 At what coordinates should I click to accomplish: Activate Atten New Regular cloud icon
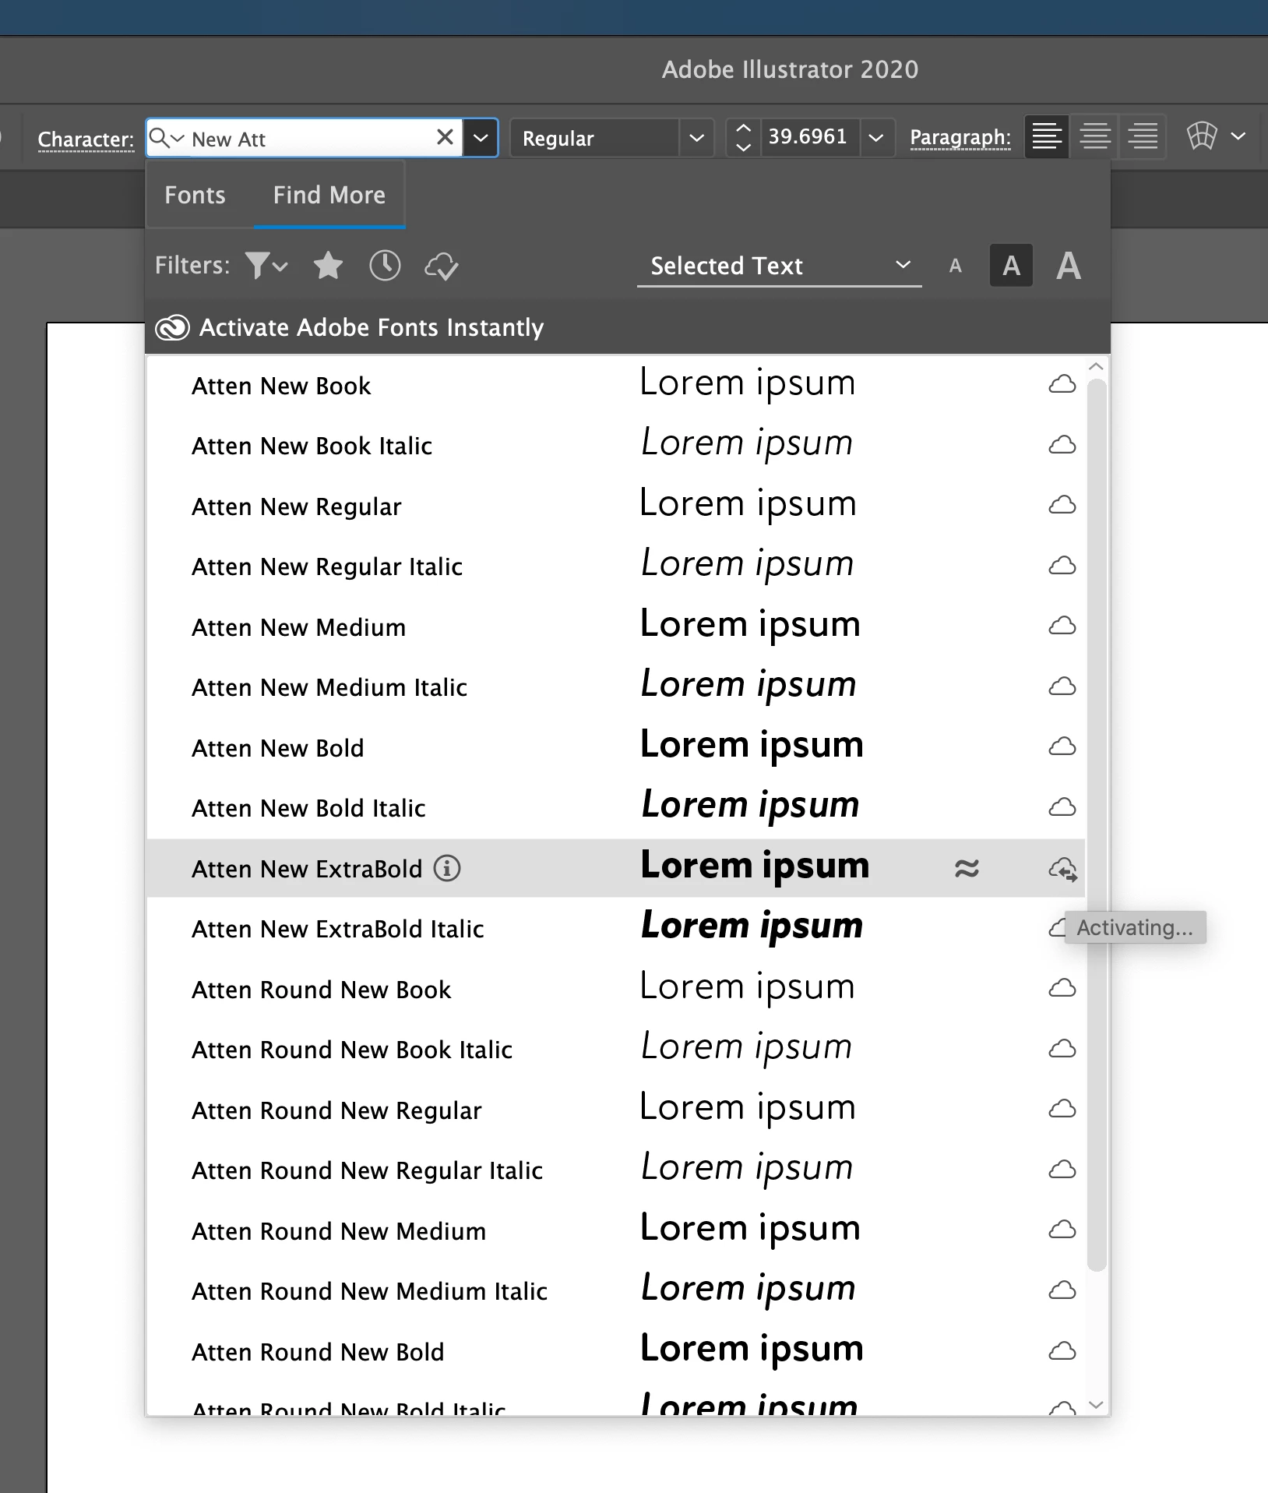click(x=1062, y=505)
